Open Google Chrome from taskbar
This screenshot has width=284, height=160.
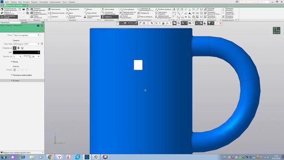(x=50, y=157)
